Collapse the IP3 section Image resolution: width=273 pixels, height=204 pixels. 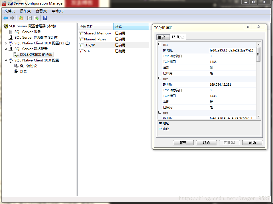pos(160,112)
